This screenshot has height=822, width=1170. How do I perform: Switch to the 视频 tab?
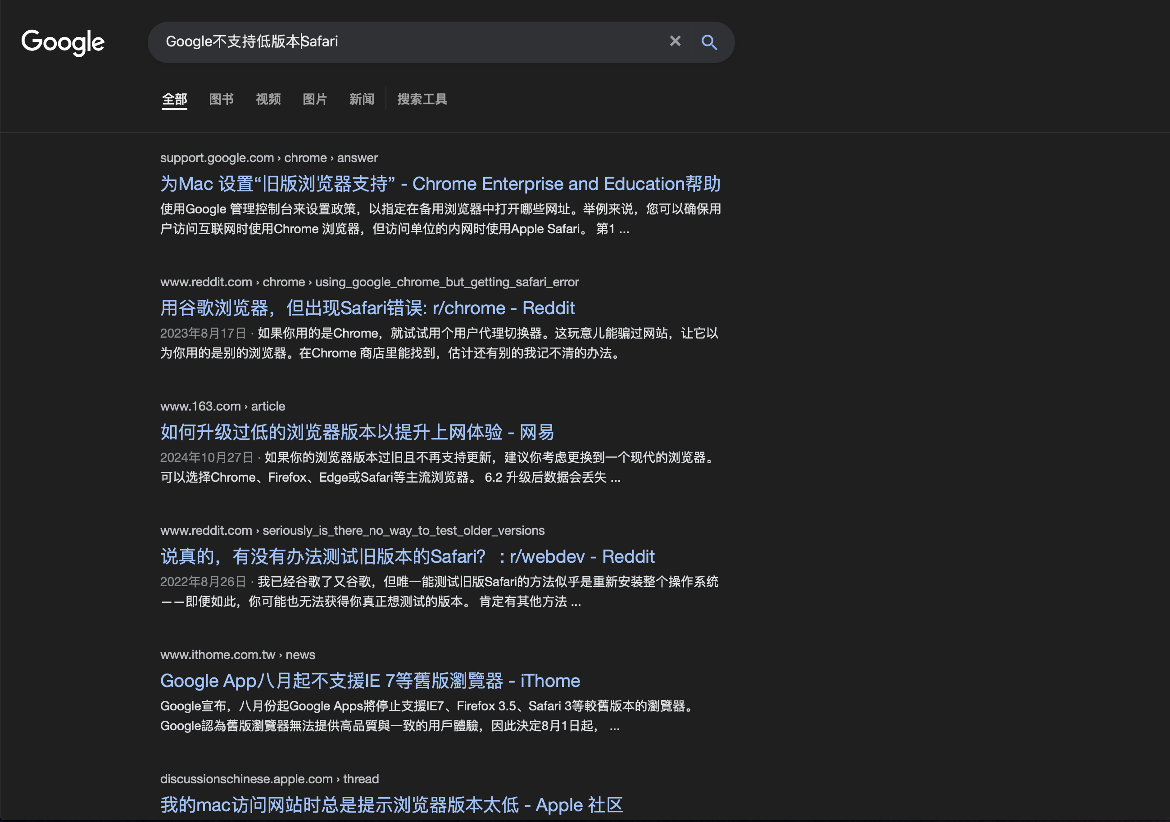(268, 99)
